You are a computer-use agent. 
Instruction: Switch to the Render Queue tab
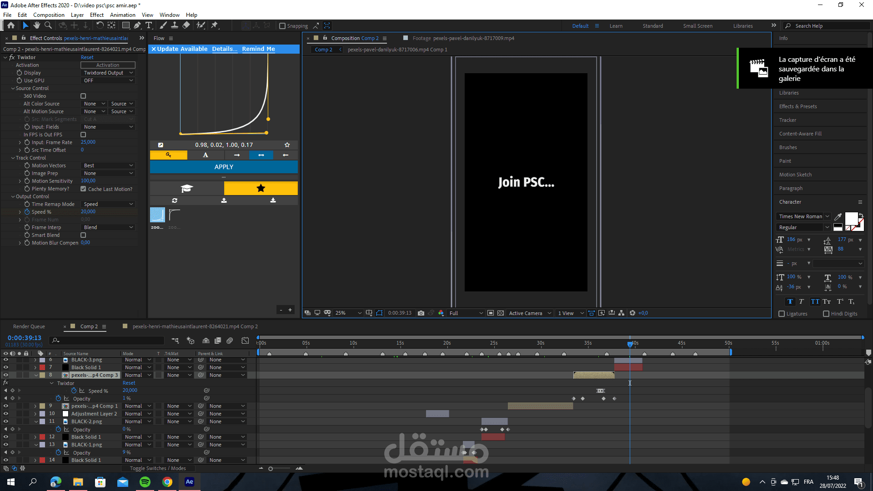point(29,326)
